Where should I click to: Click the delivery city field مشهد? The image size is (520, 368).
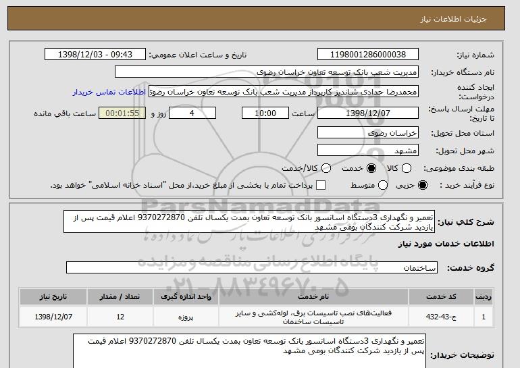368,150
